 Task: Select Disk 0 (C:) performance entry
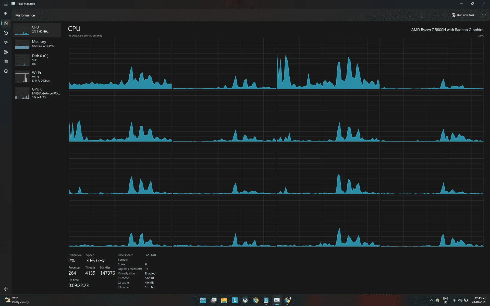37,60
